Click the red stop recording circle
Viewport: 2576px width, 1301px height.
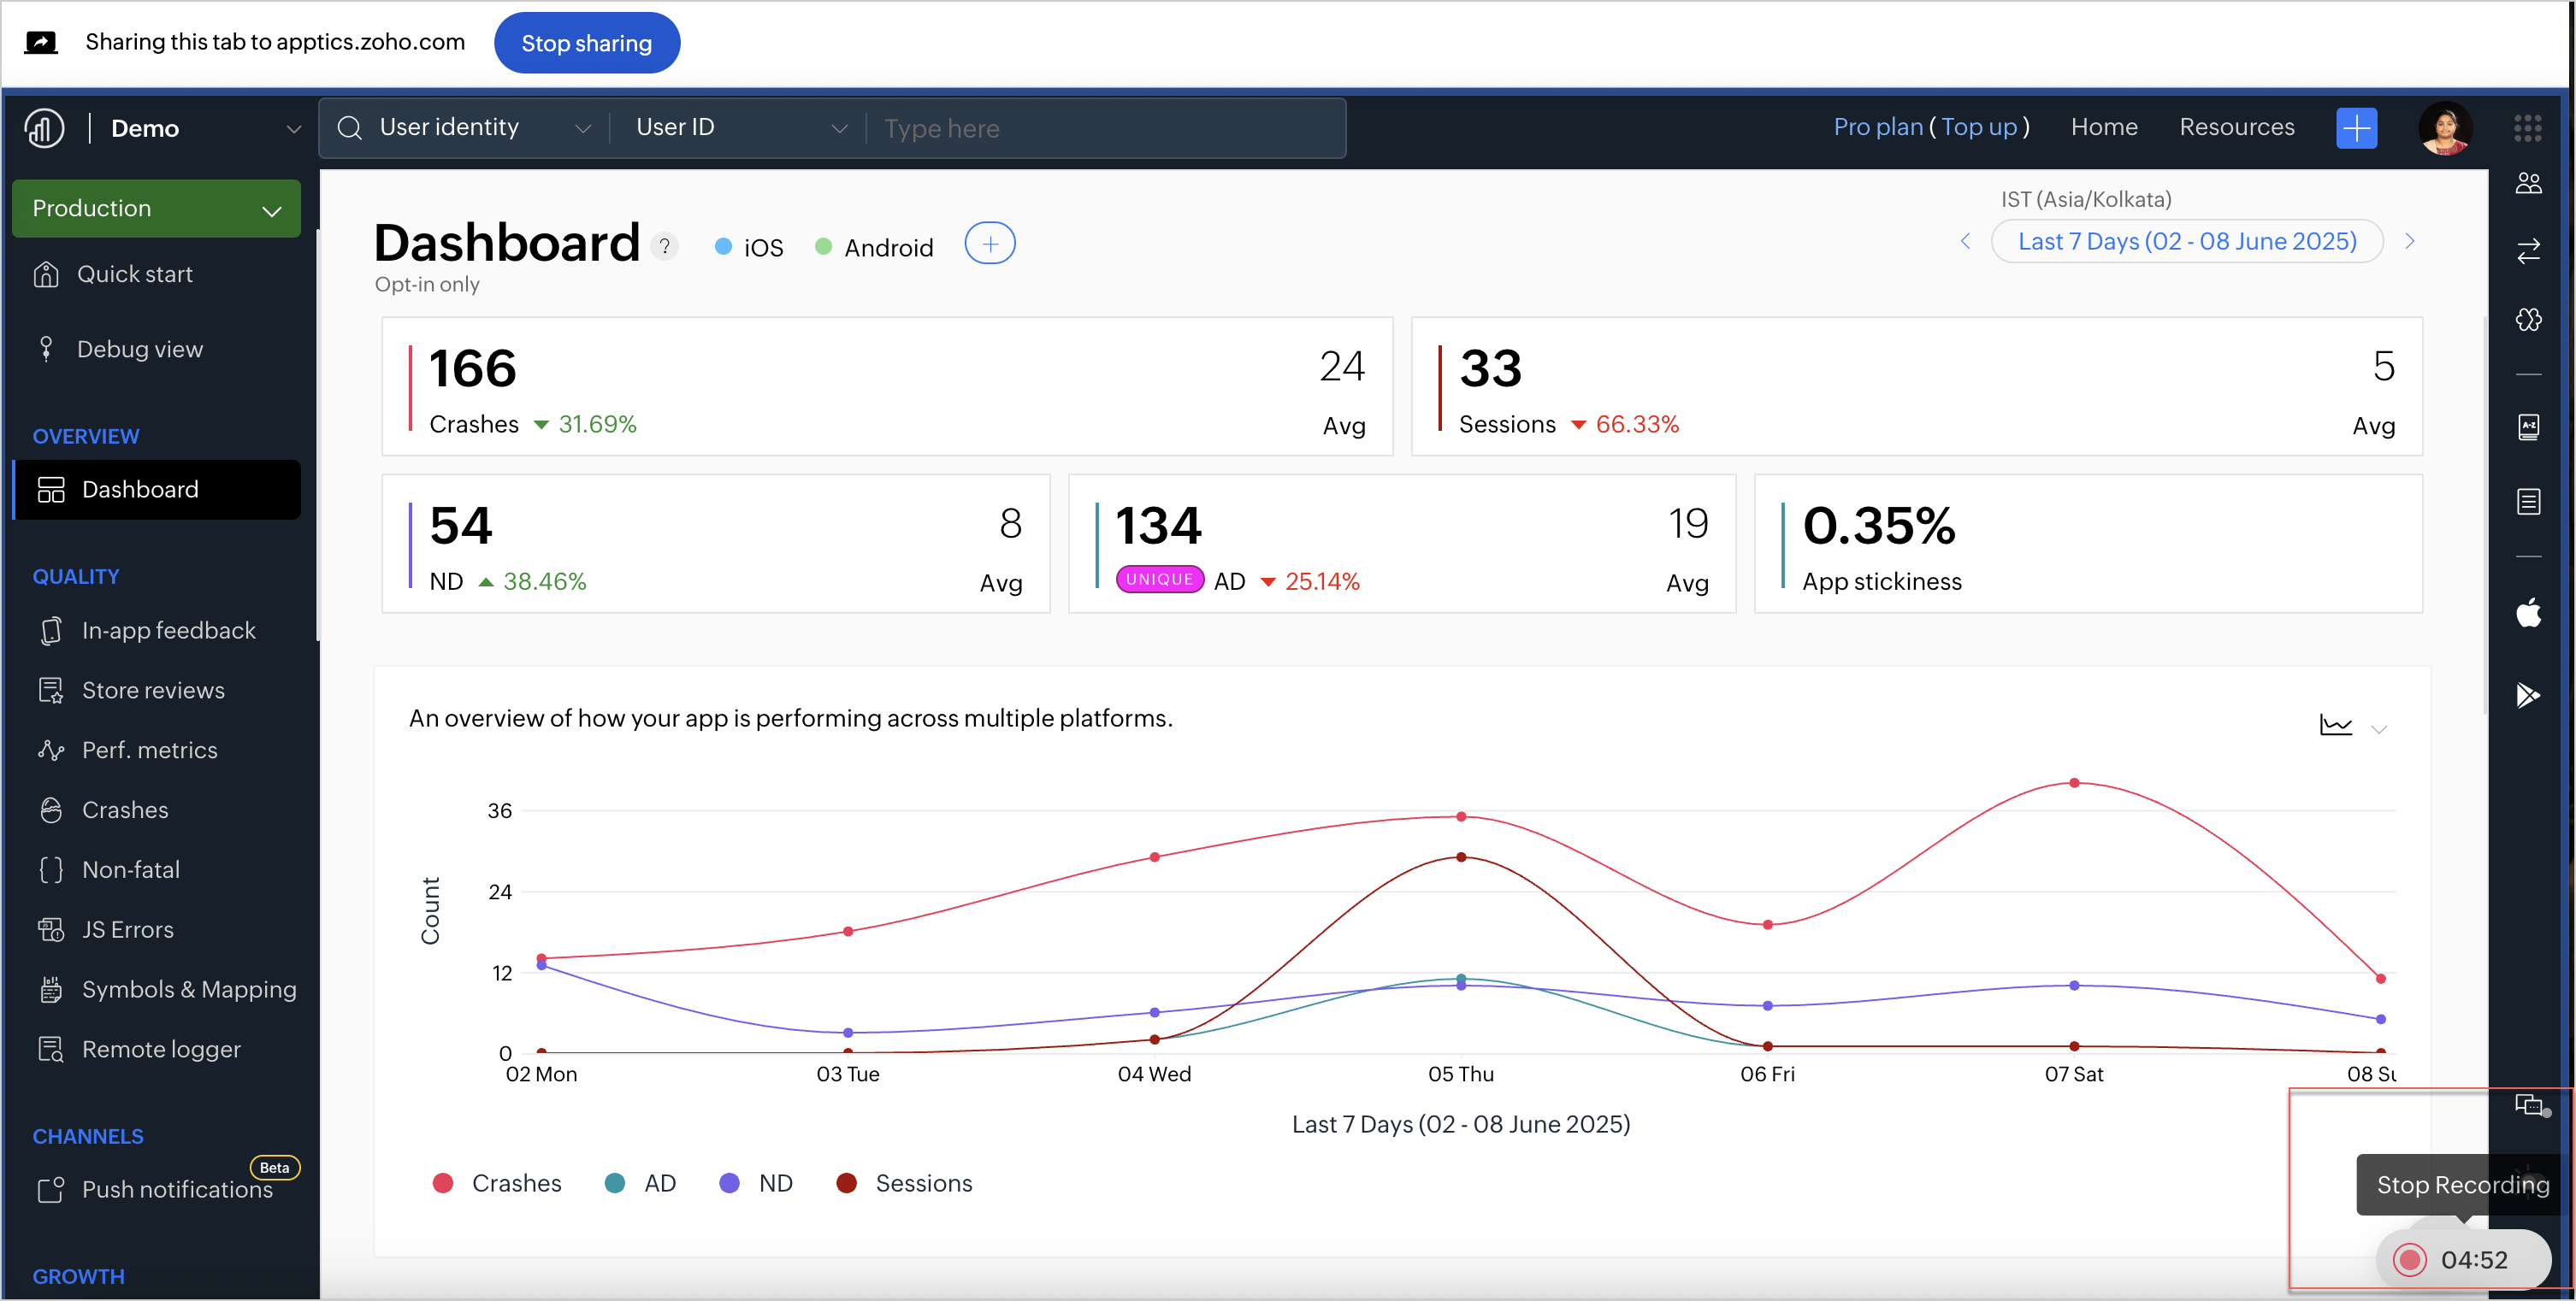pos(2409,1259)
